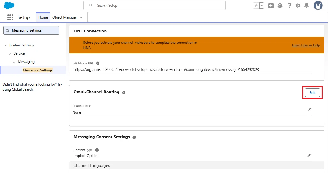The image size is (328, 173).
Task: Click the Consent Type pencil edit icon
Action: 309,155
